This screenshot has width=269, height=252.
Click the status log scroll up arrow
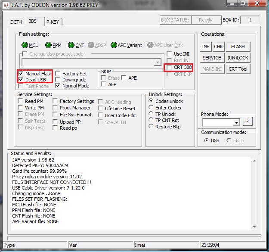[255, 161]
